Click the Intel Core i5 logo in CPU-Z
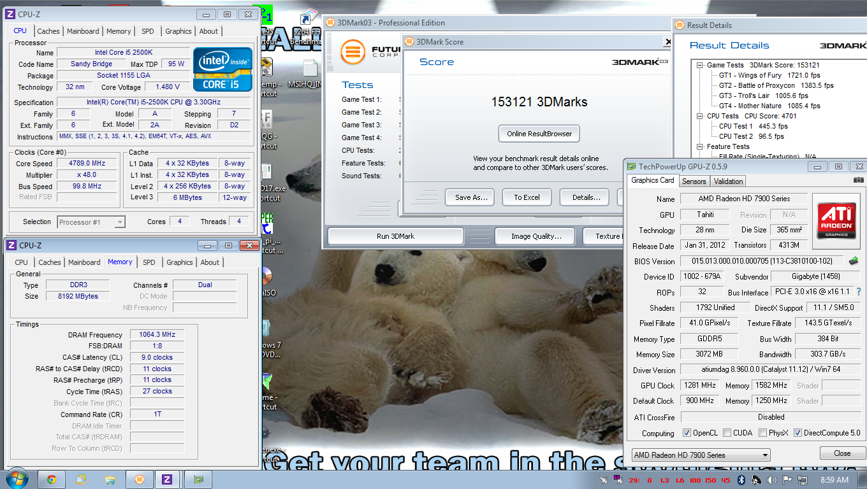867x489 pixels. pos(222,69)
